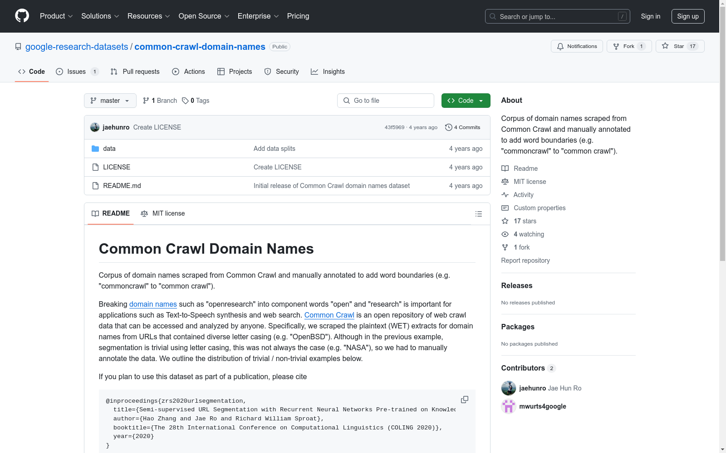Open the master branch selector

click(x=110, y=101)
